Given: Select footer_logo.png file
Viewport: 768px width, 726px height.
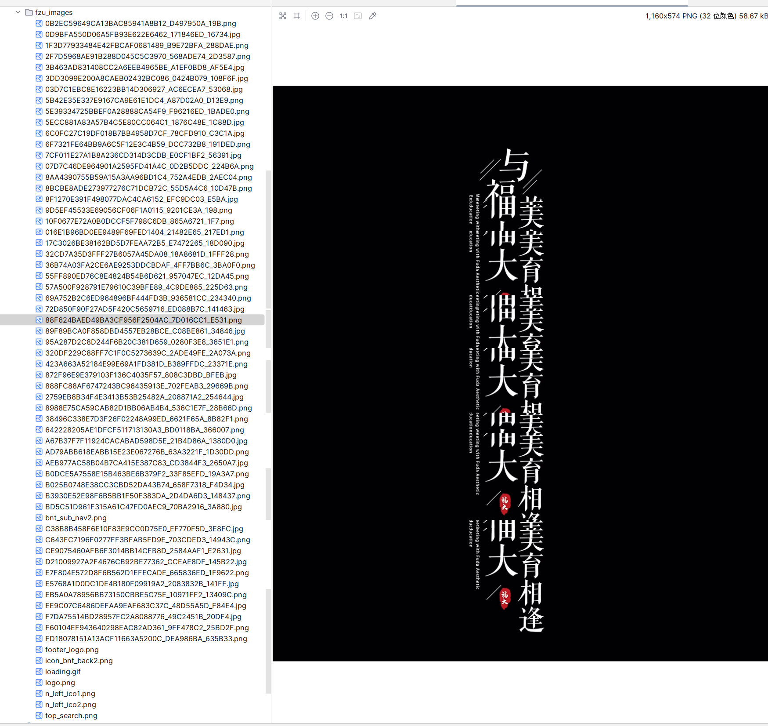Looking at the screenshot, I should [x=72, y=650].
